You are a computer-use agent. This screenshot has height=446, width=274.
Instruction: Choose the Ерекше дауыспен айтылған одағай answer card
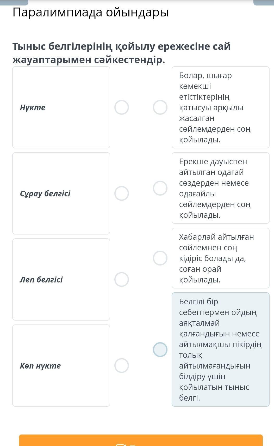[220, 188]
